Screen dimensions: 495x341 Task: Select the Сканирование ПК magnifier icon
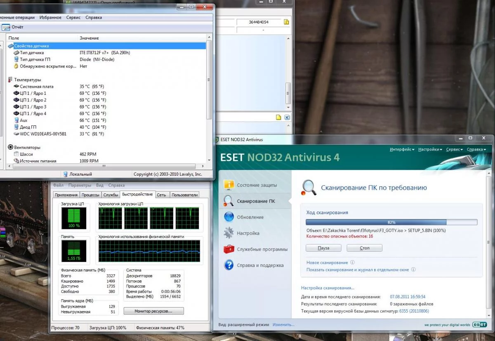point(229,201)
